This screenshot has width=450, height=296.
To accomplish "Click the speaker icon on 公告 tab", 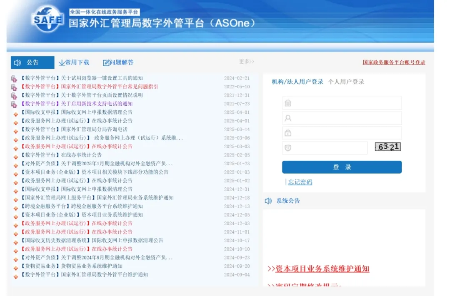I will click(17, 63).
